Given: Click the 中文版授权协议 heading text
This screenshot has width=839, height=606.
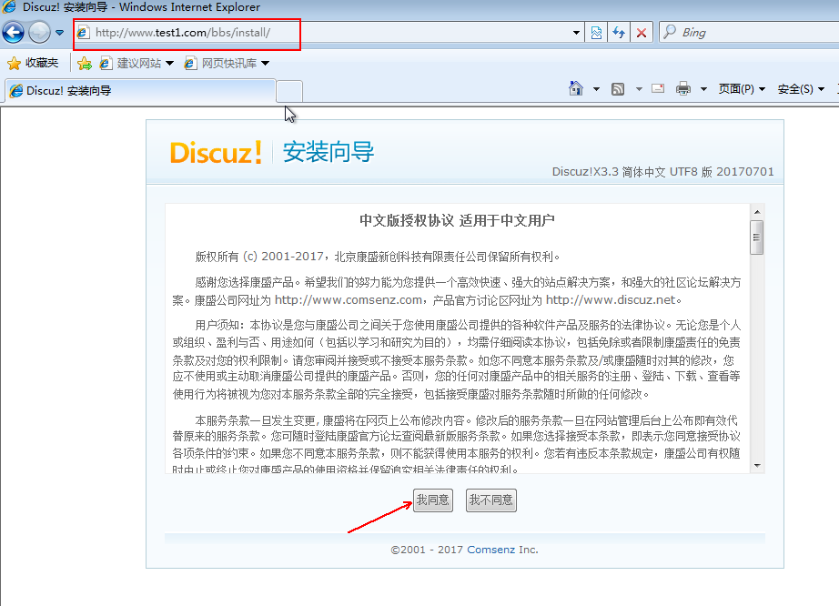Looking at the screenshot, I should [x=407, y=220].
